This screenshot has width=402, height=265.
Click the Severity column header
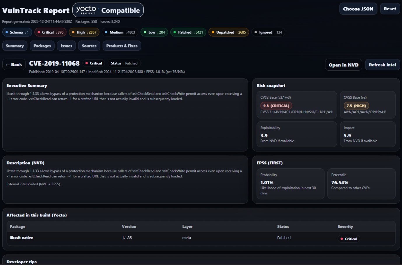pos(345,226)
